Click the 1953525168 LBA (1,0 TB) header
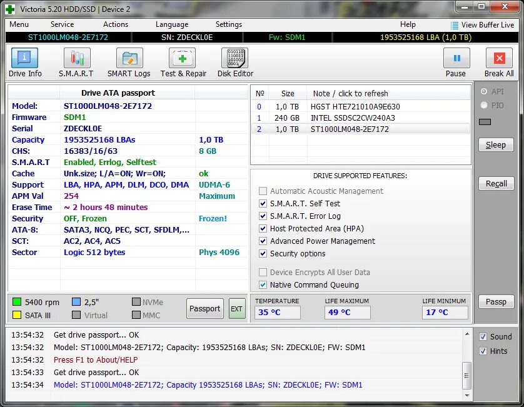Screen dimensions: 524x407 tap(426, 37)
